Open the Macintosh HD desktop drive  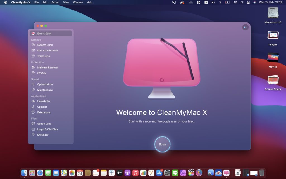(x=273, y=13)
